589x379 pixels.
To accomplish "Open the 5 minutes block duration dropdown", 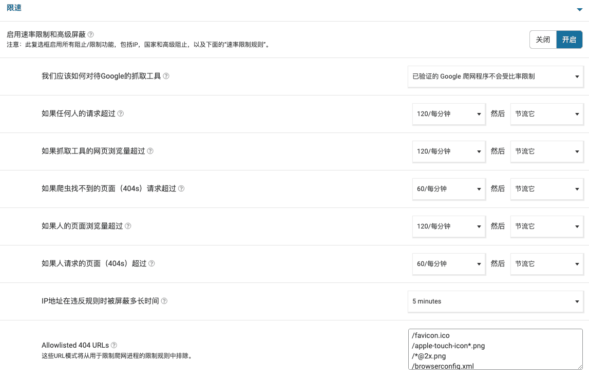I will tap(495, 301).
